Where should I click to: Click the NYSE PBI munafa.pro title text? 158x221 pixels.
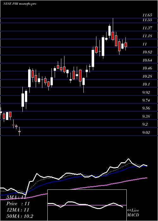click(x=20, y=3)
